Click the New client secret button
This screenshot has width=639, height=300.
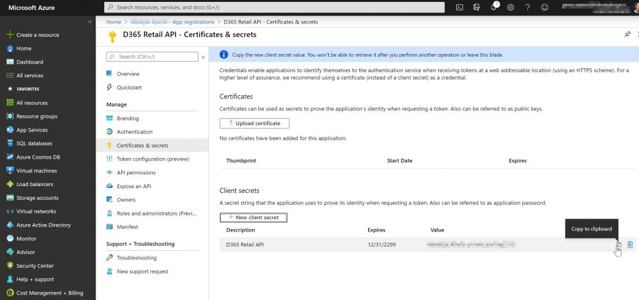pyautogui.click(x=253, y=217)
